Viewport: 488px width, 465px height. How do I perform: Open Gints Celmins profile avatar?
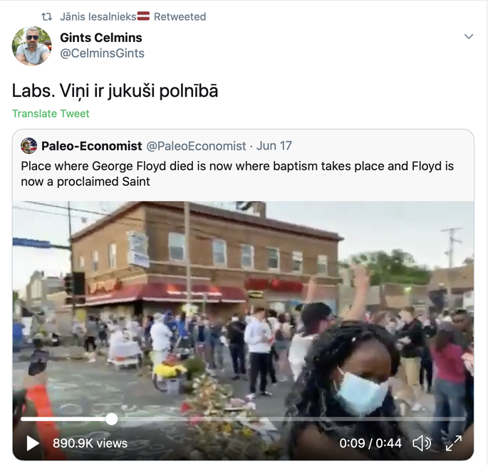[x=32, y=46]
